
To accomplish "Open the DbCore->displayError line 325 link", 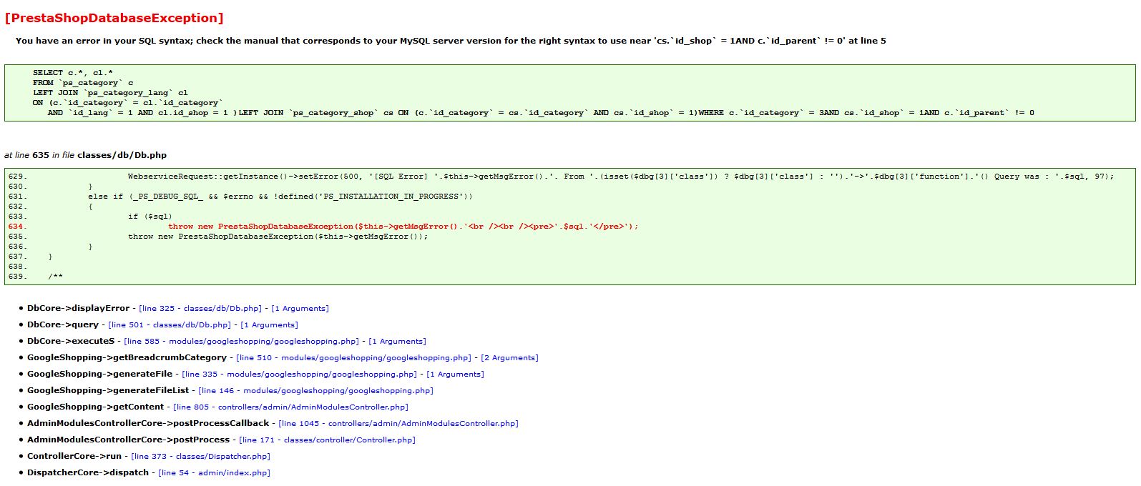I will click(200, 309).
